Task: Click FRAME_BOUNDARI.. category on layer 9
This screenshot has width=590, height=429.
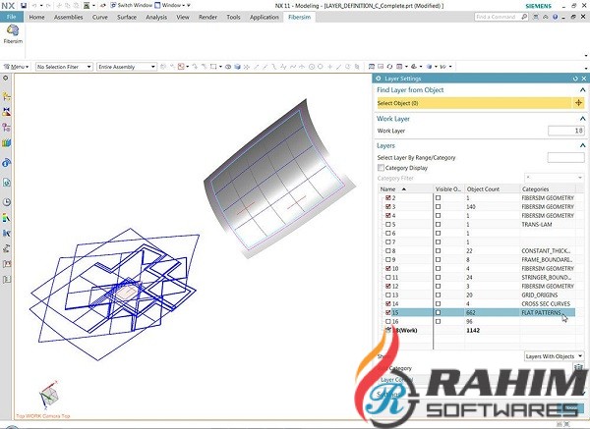Action: click(547, 260)
